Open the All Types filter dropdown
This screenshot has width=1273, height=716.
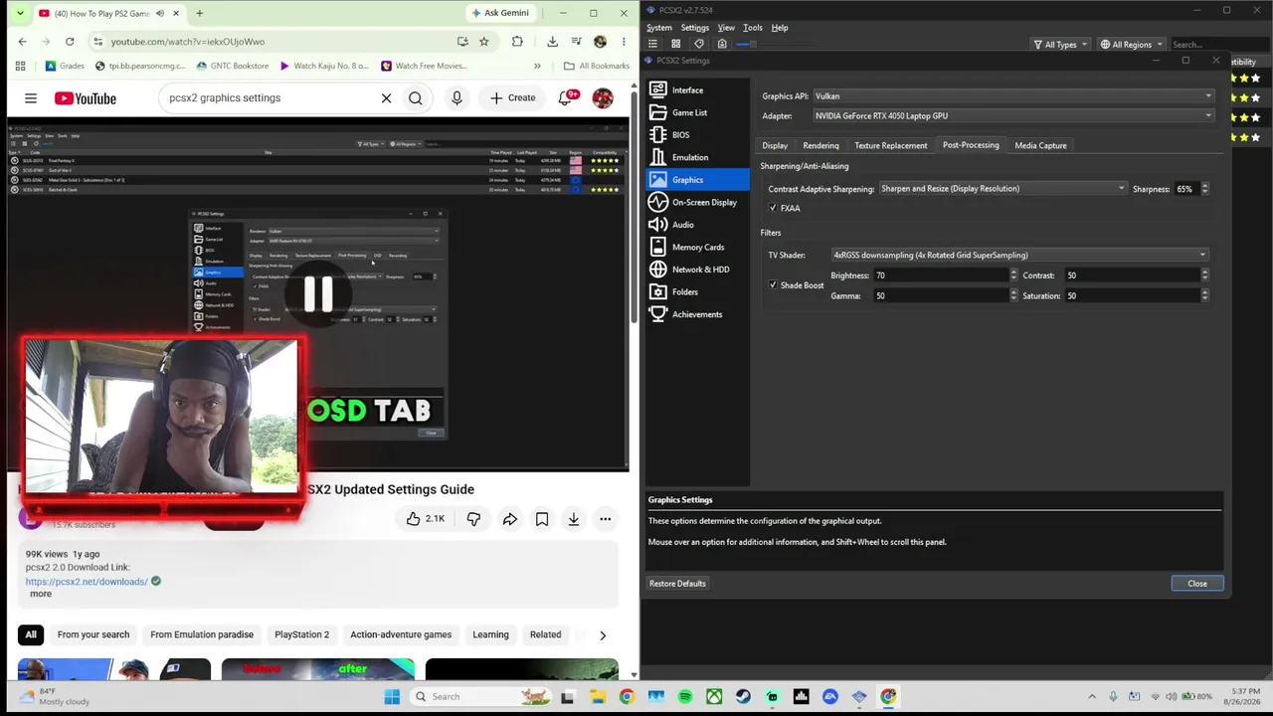coord(1060,45)
